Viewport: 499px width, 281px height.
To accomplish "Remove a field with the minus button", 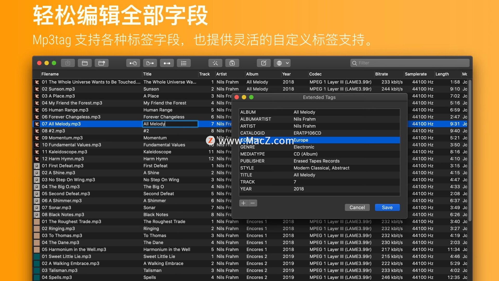I will point(253,203).
